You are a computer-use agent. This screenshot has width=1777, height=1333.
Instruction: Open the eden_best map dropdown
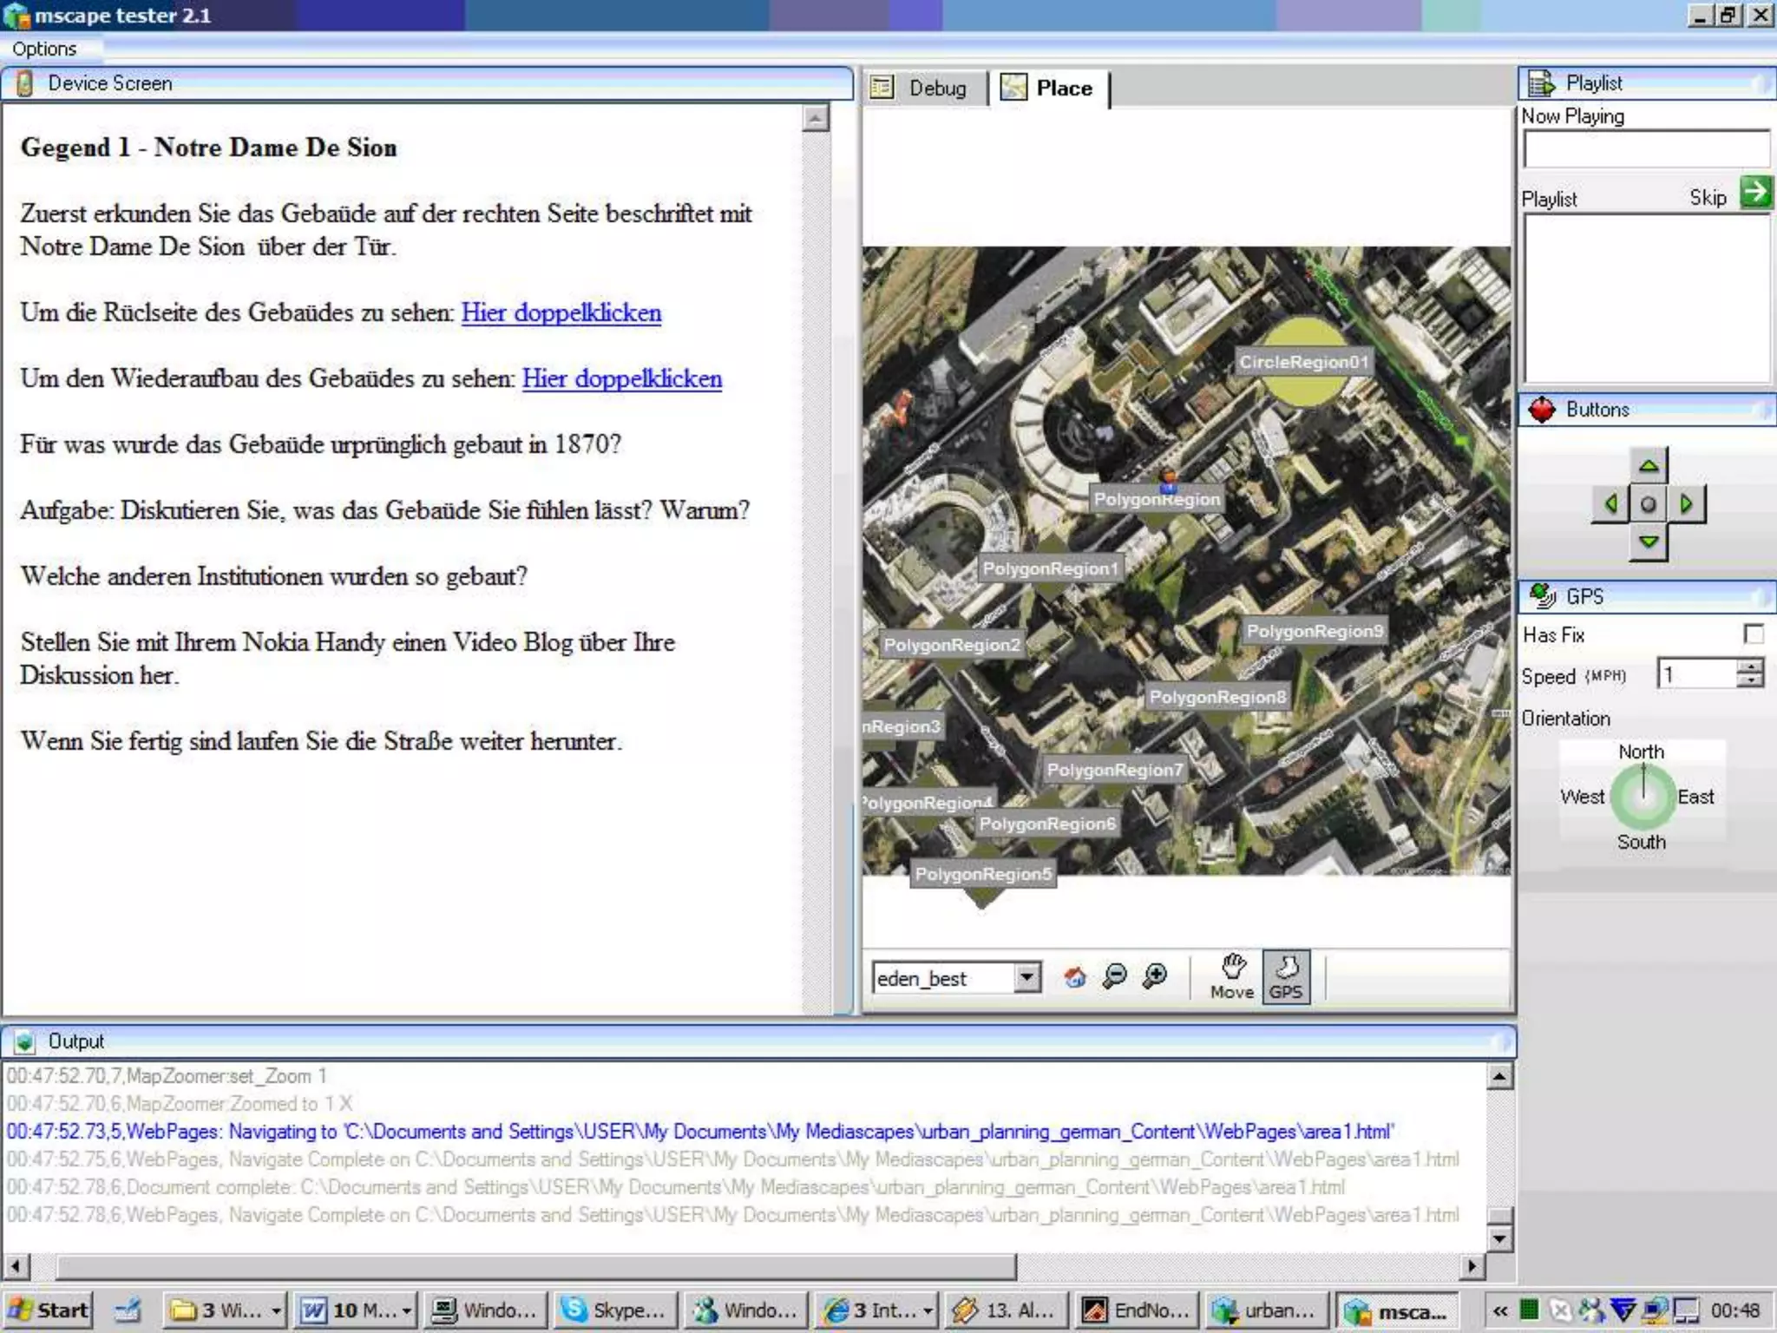click(x=1027, y=978)
